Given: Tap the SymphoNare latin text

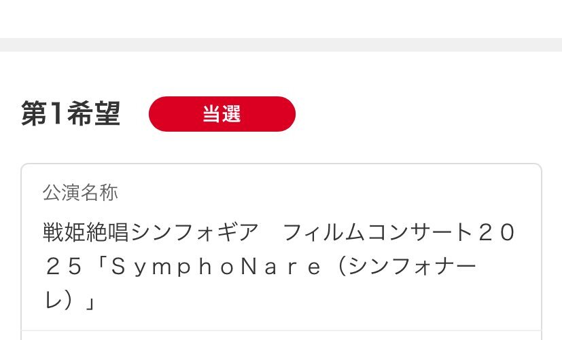Looking at the screenshot, I should (216, 267).
